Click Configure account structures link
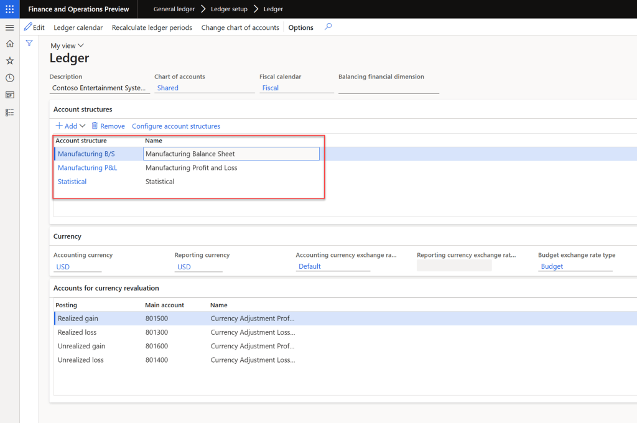The width and height of the screenshot is (637, 423). (x=176, y=126)
